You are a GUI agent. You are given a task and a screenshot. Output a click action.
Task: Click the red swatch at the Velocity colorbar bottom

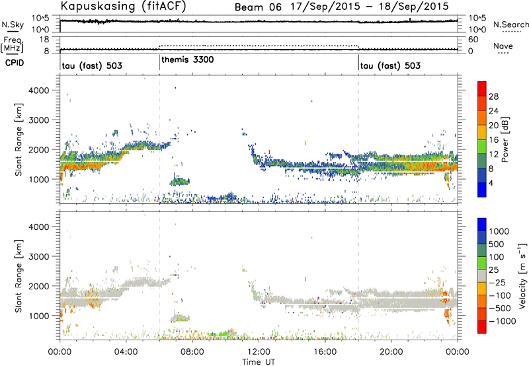(482, 327)
